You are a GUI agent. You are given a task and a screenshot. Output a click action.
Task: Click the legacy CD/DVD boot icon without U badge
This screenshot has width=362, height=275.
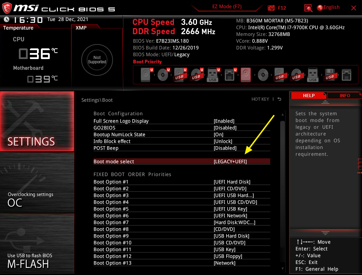pyautogui.click(x=263, y=75)
